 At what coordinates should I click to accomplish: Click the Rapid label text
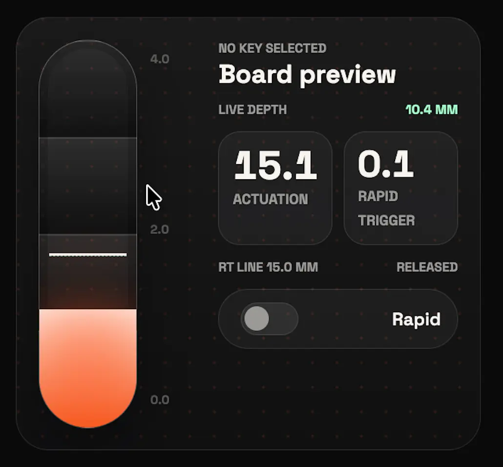416,319
